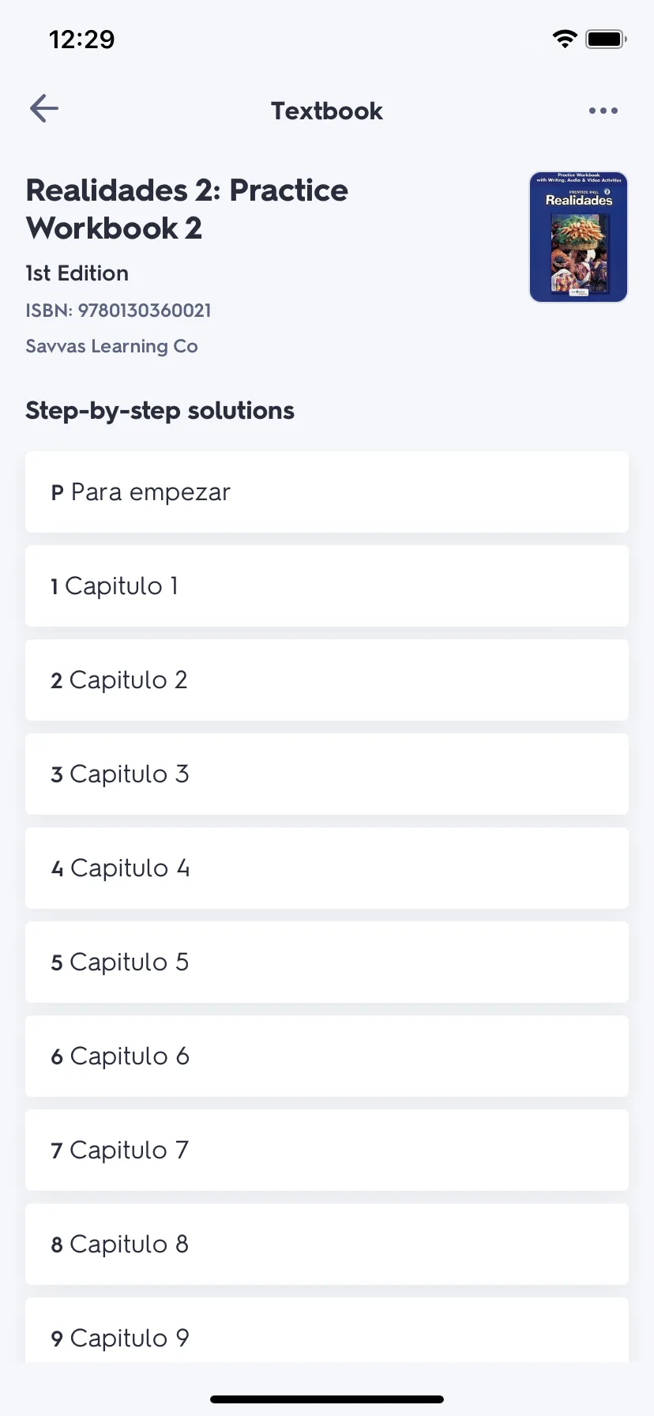
Task: Select Capitulo 6 chapter row
Action: 327,1056
